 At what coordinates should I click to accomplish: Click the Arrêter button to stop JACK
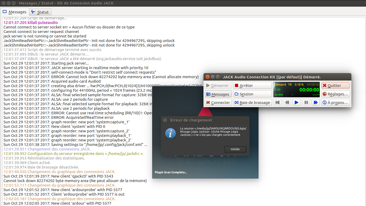(x=252, y=86)
